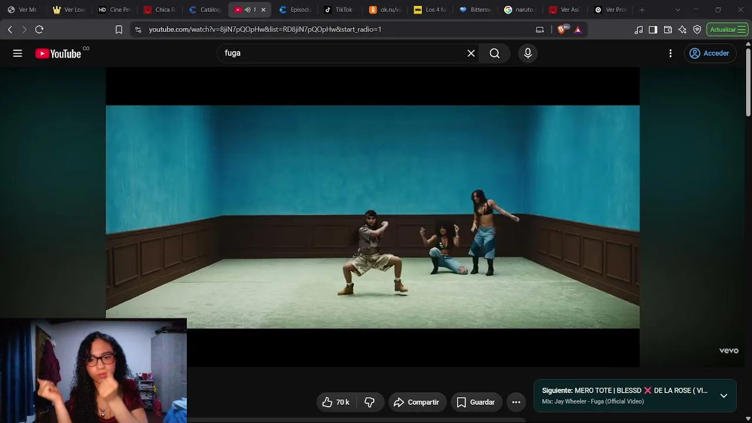Open a new browser tab
Screen dimensions: 752x423
click(642, 9)
